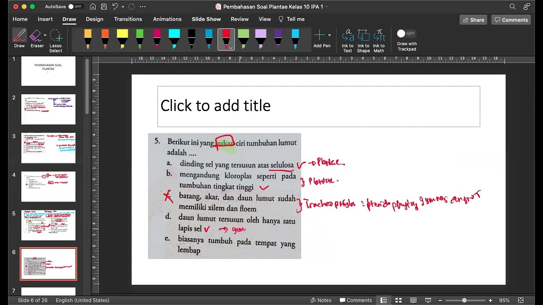Open the collaboration people icon
The width and height of the screenshot is (543, 305).
pyautogui.click(x=527, y=7)
